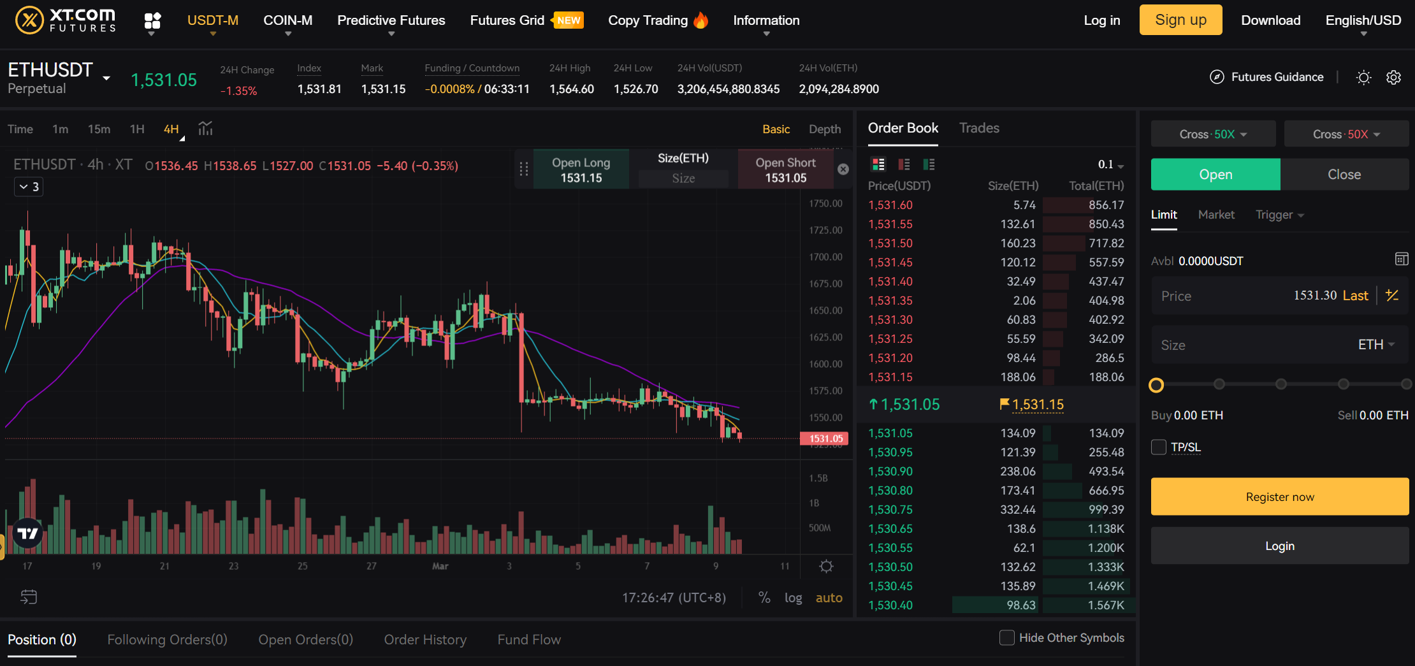Check Hide Other Symbols
The width and height of the screenshot is (1415, 666).
point(1007,637)
